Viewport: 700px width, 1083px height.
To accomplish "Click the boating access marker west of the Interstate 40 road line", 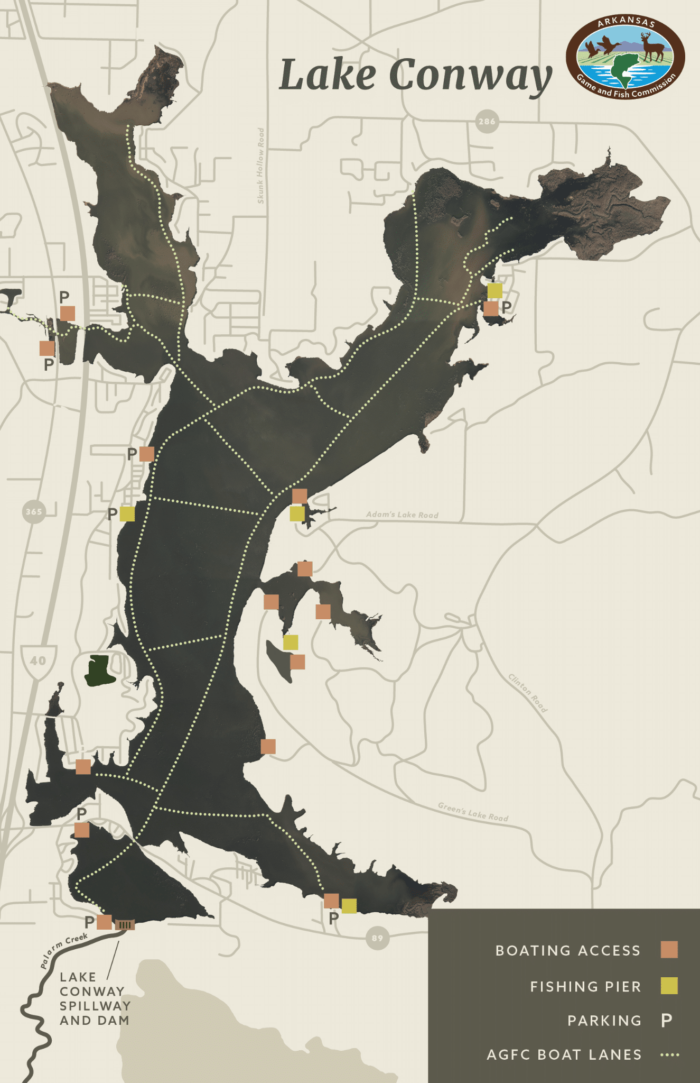I will [x=47, y=348].
